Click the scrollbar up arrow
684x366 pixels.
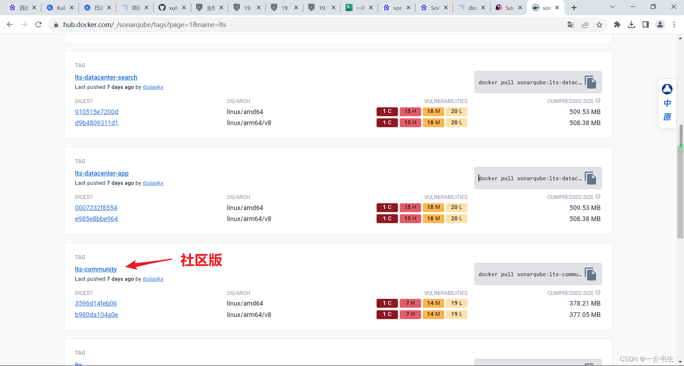pos(681,38)
